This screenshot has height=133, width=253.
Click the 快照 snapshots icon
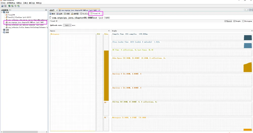(4, 32)
